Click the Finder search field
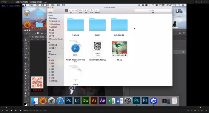The width and height of the screenshot is (209, 113). click(x=153, y=10)
